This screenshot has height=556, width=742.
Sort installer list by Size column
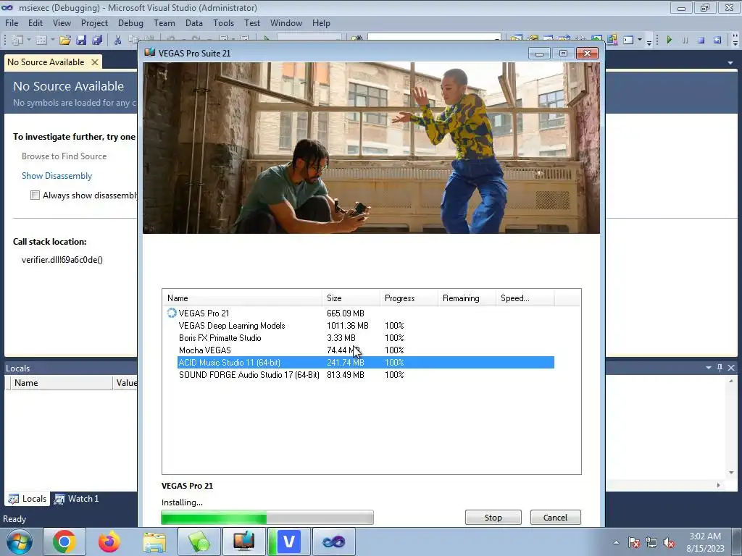click(351, 298)
